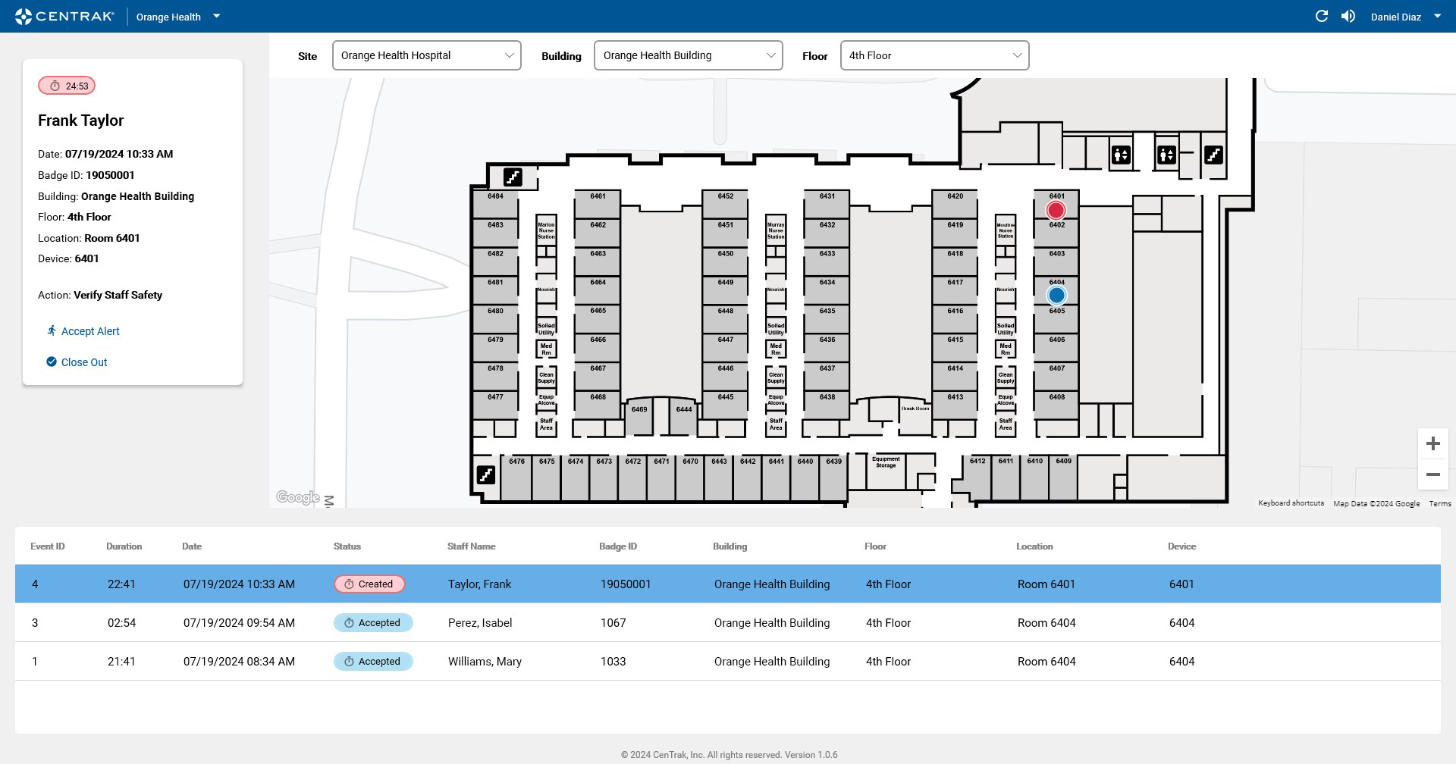Click the Floor column header
Viewport: 1456px width, 764px height.
[x=875, y=546]
